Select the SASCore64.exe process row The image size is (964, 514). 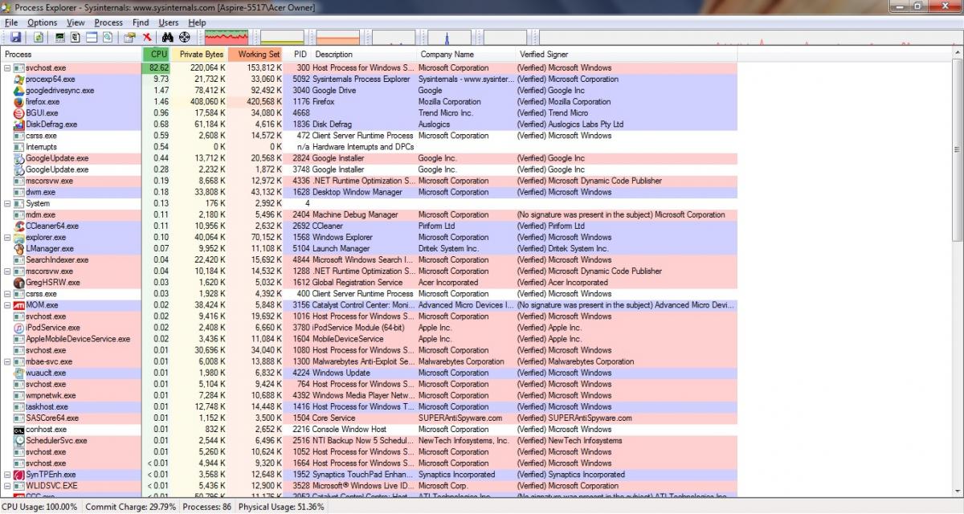click(x=370, y=418)
